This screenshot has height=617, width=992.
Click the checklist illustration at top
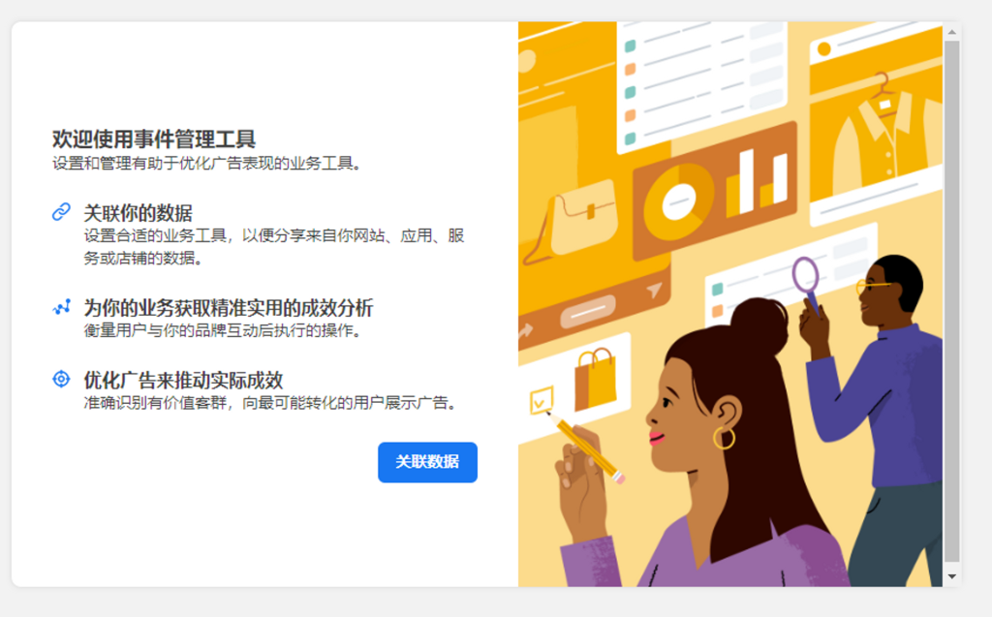coord(701,81)
